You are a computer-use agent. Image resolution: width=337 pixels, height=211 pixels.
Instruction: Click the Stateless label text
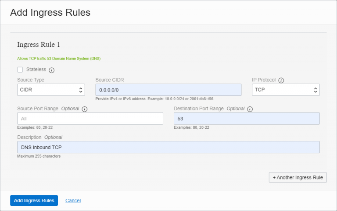36,70
